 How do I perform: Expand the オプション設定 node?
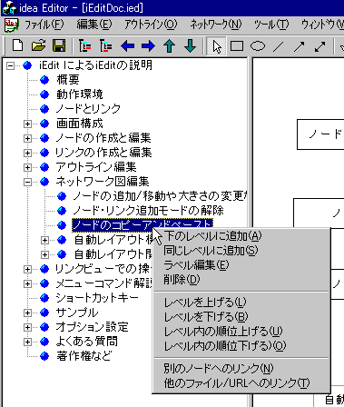point(27,327)
